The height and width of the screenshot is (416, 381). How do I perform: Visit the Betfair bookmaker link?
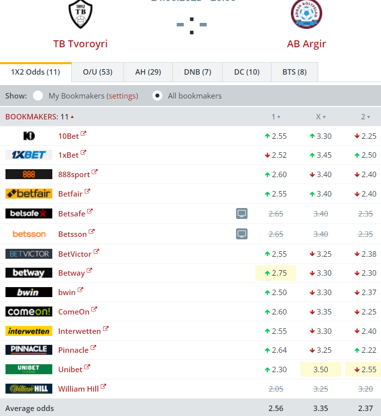(70, 194)
